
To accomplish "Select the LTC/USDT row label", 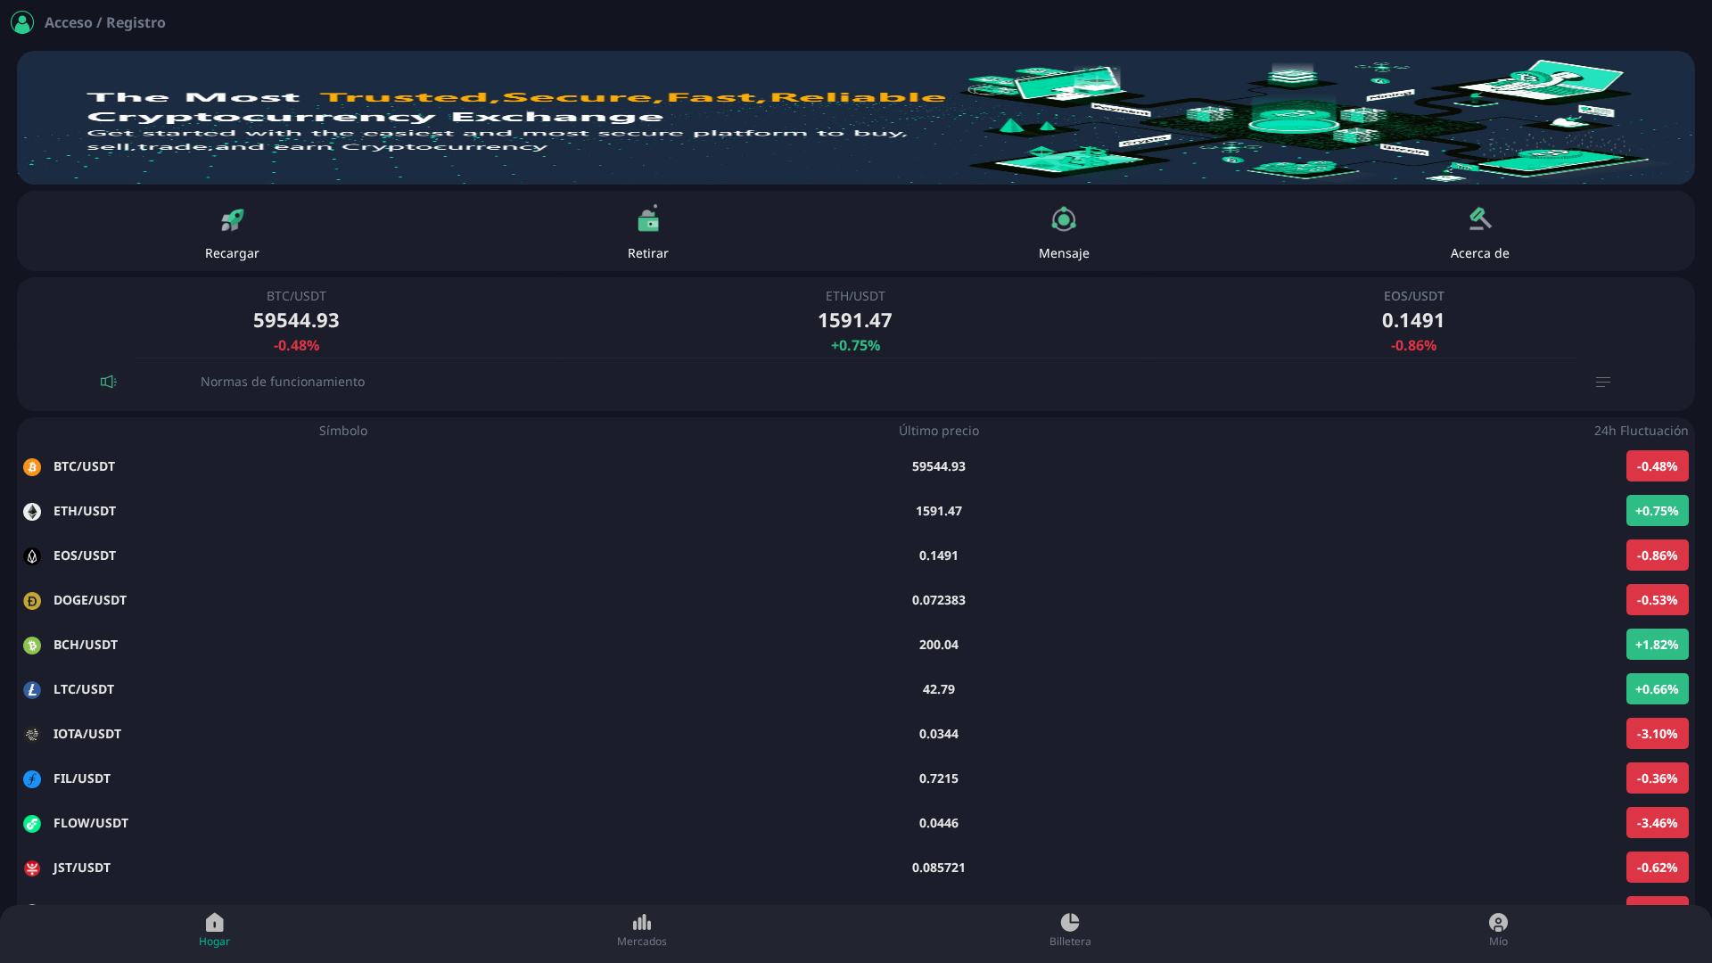I will coord(84,689).
